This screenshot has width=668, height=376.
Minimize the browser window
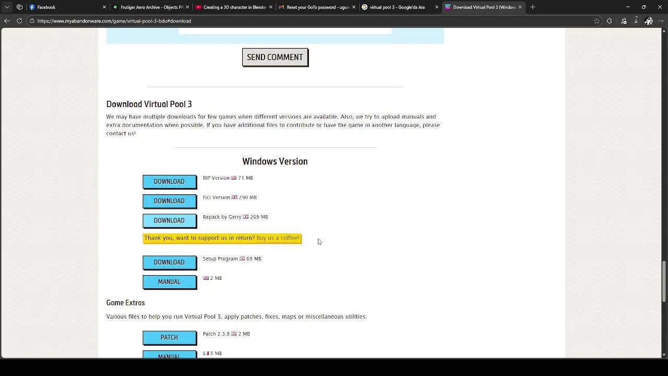click(628, 7)
